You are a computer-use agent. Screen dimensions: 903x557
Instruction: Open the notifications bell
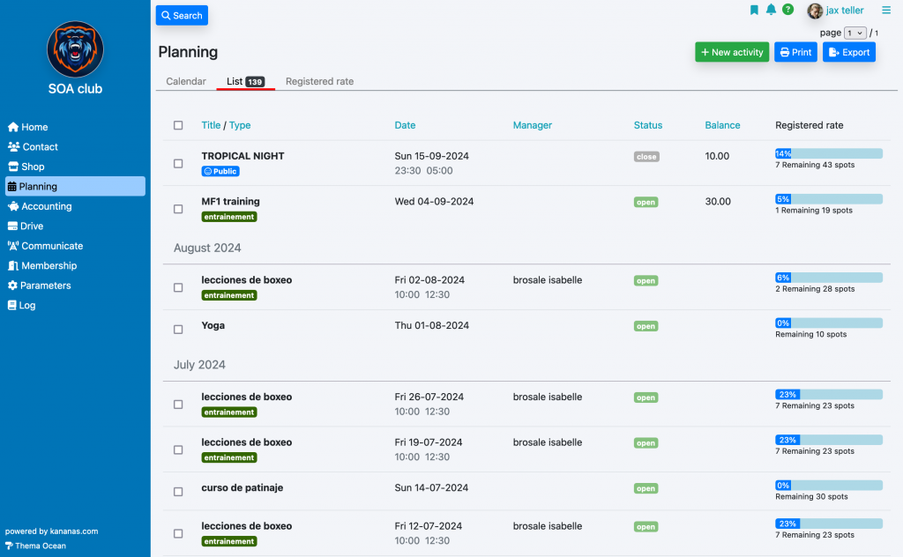click(772, 11)
